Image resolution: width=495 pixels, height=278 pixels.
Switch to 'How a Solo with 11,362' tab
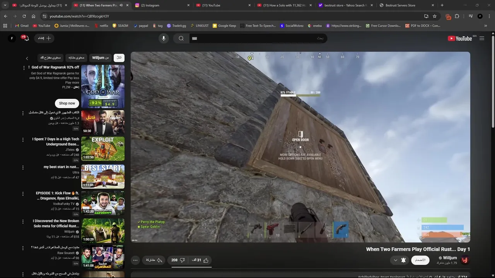point(284,5)
